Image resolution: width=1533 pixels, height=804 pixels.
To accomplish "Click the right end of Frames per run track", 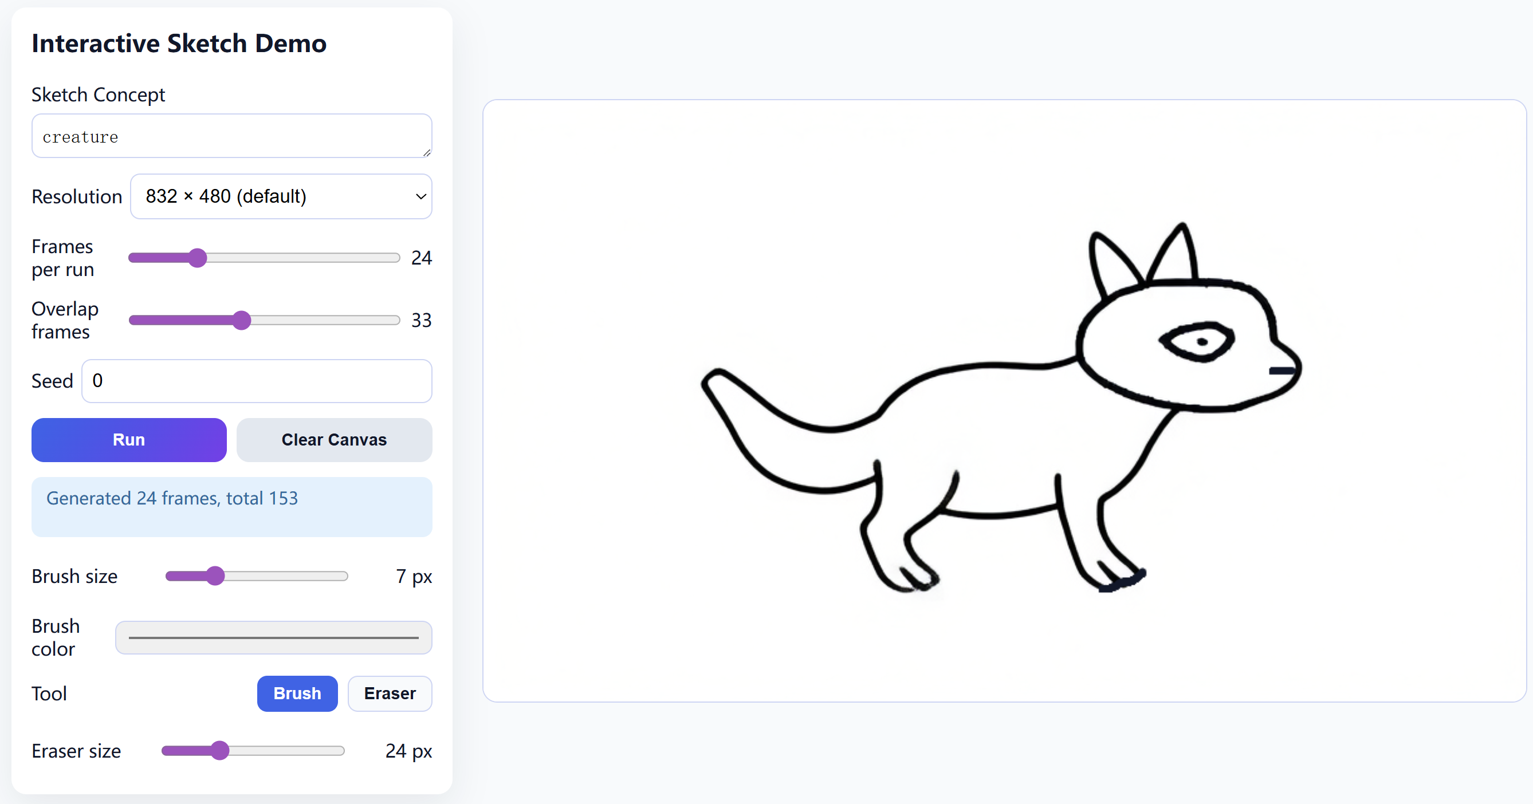I will [x=396, y=258].
